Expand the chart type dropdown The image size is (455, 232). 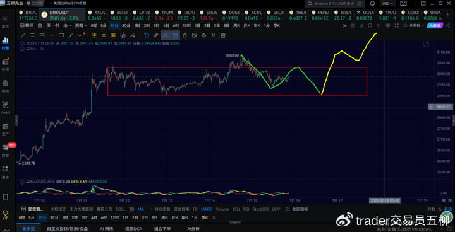tap(68, 25)
